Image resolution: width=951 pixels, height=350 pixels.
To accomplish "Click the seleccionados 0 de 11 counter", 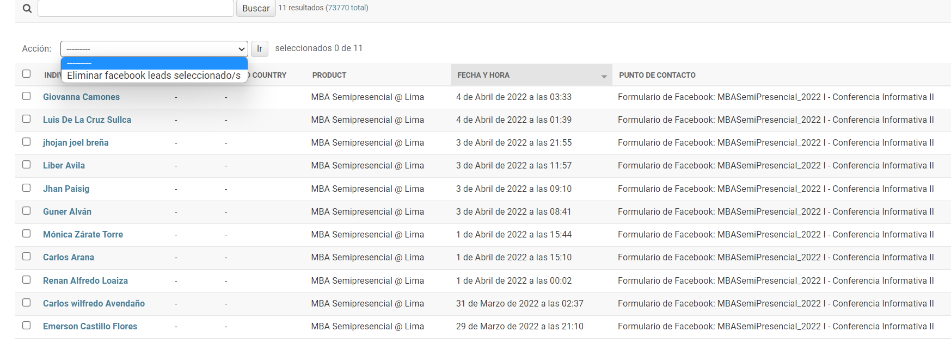I will tap(319, 48).
